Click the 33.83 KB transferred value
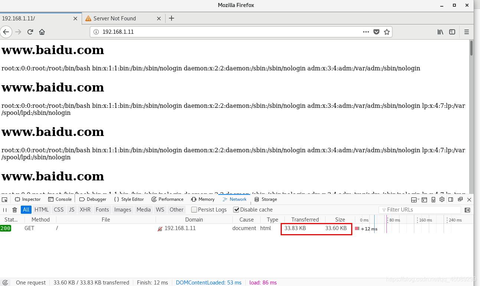480x286 pixels. pyautogui.click(x=295, y=228)
